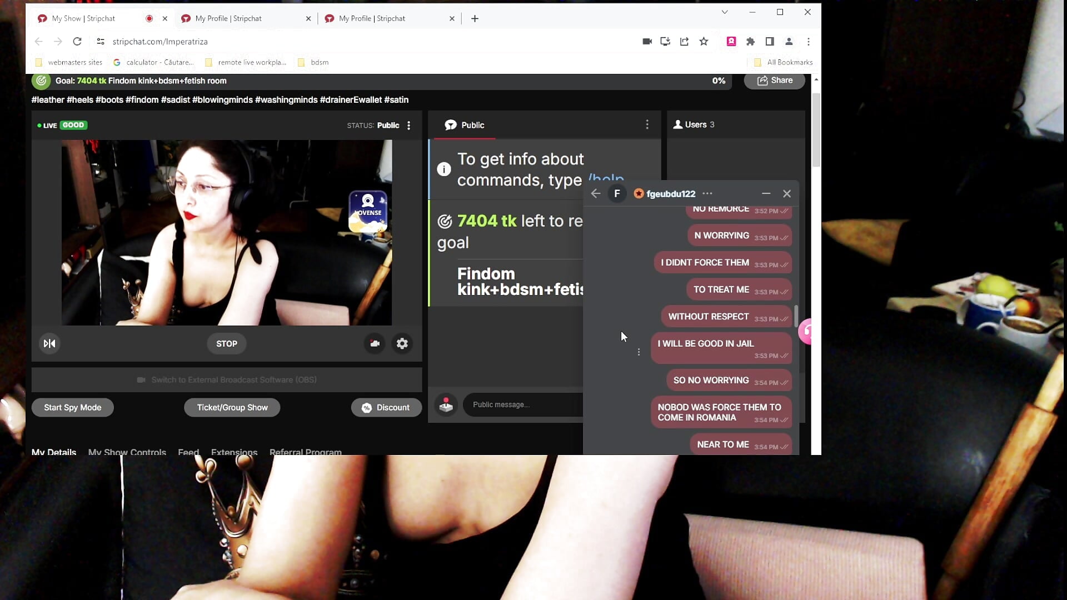Click the private chat scrollbar thumb
The image size is (1067, 600).
click(796, 316)
